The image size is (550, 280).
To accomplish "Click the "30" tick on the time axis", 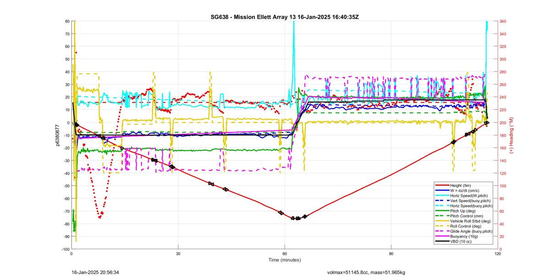I will pos(178,253).
